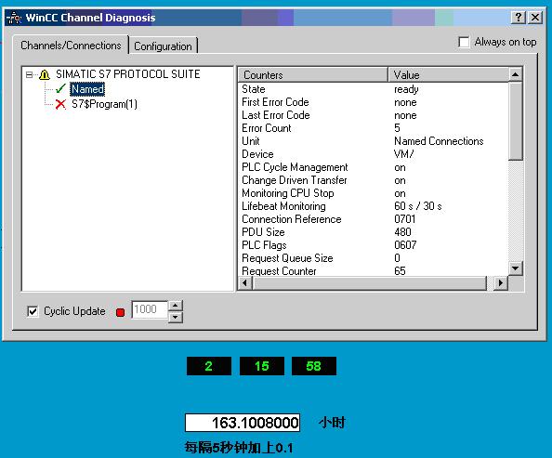Click the PDU Size row

point(374,232)
